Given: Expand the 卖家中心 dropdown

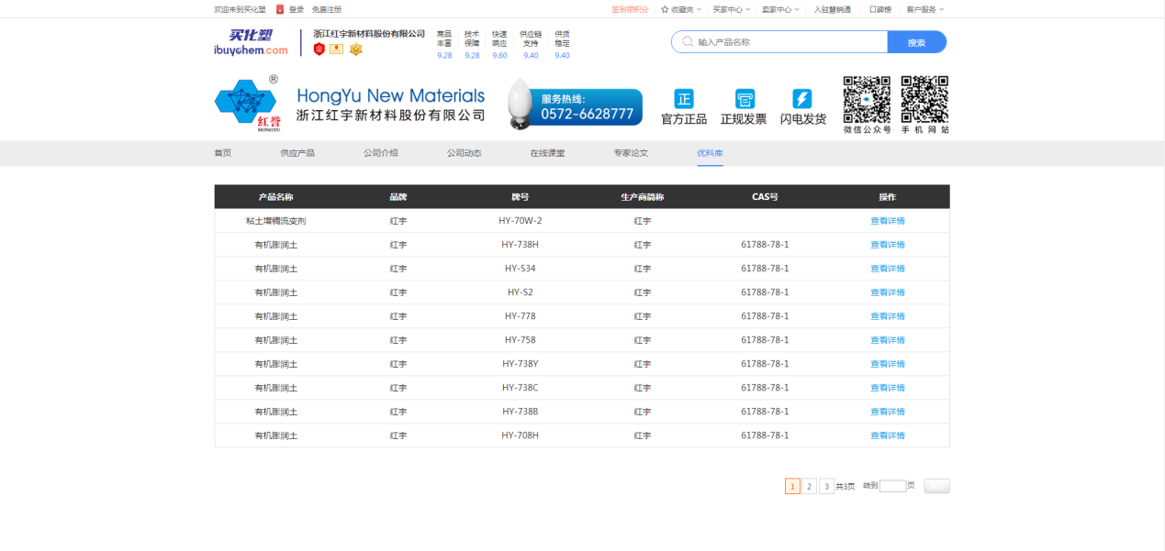Looking at the screenshot, I should 780,9.
